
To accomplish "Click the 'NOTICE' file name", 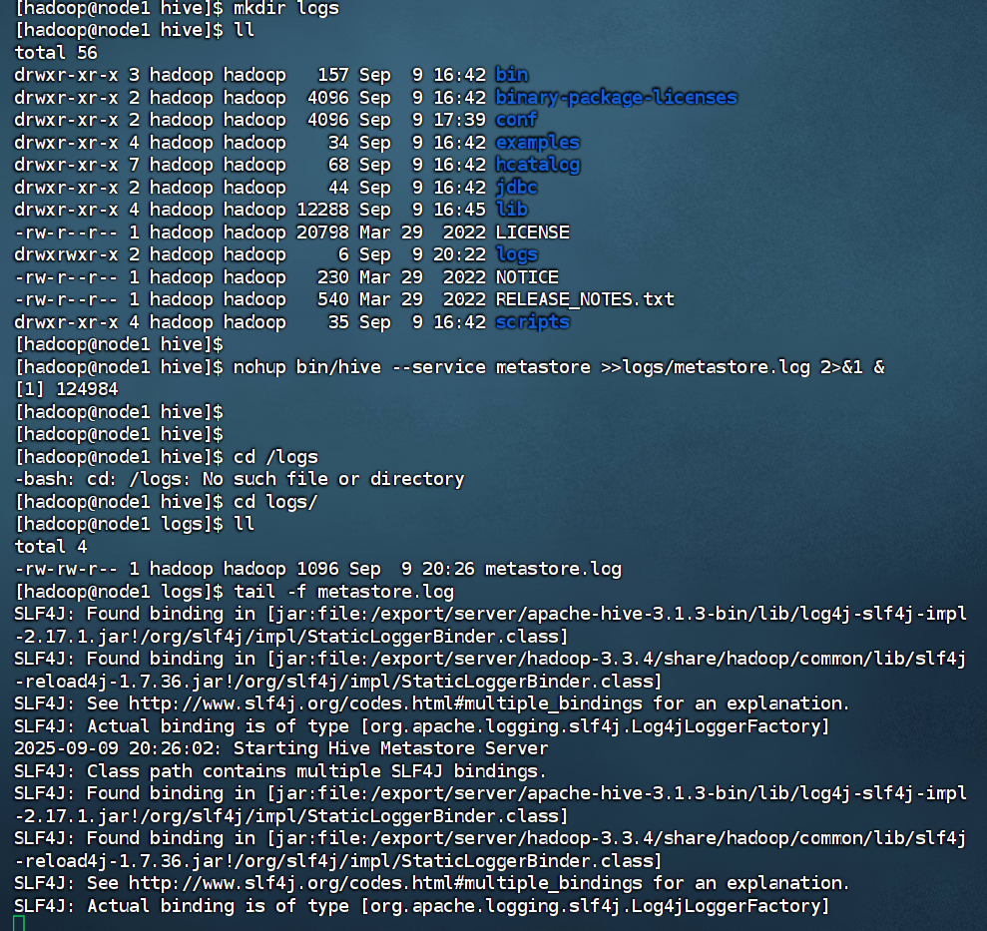I will point(527,277).
